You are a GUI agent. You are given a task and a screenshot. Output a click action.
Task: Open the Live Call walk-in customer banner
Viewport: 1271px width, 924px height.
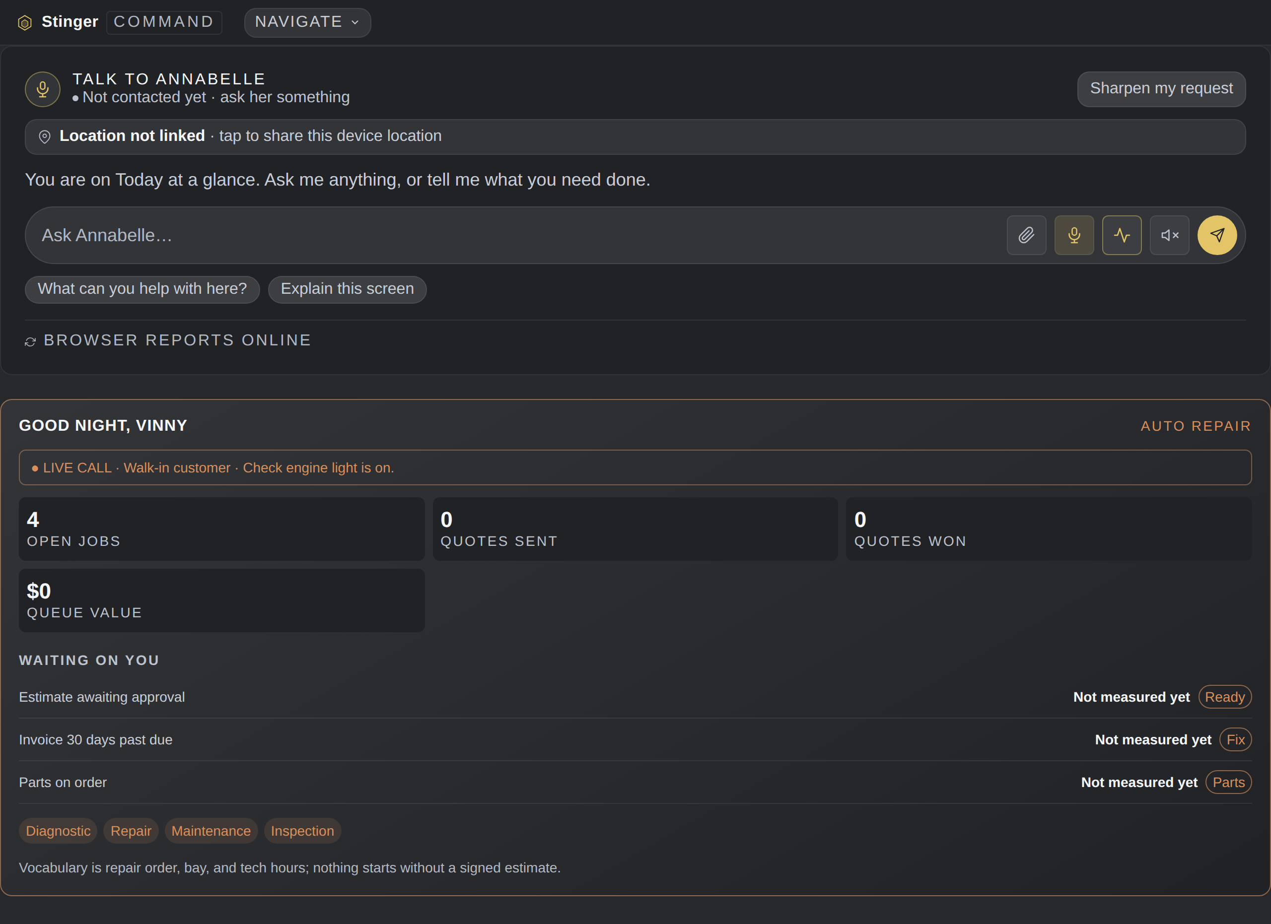pos(635,467)
